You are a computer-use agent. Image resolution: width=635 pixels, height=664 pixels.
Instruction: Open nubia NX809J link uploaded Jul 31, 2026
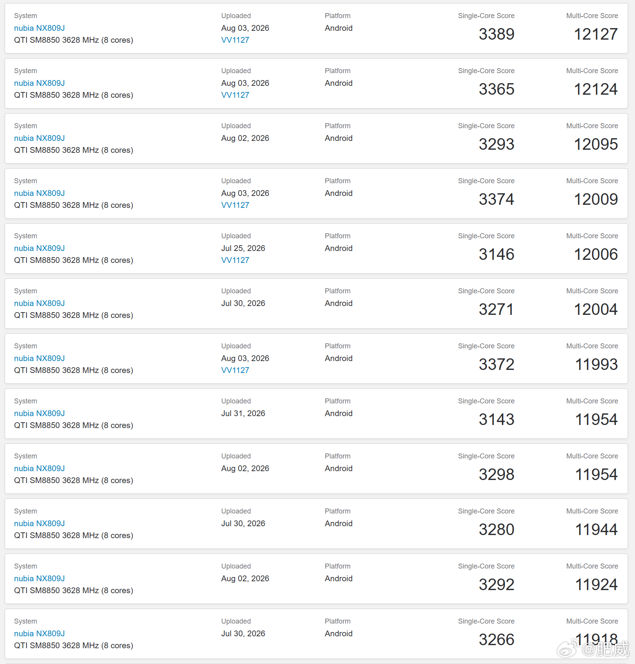click(39, 413)
